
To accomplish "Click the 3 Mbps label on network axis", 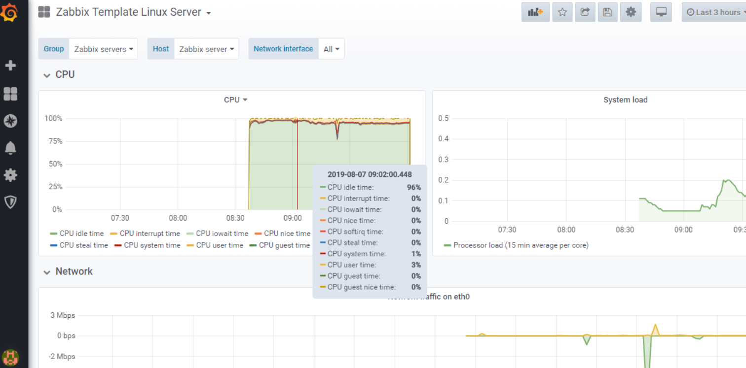I will click(x=63, y=315).
